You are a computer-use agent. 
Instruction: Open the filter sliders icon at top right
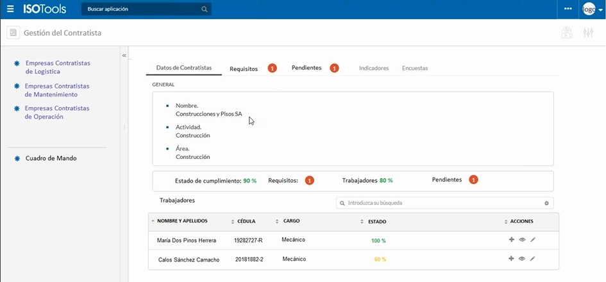[x=588, y=33]
